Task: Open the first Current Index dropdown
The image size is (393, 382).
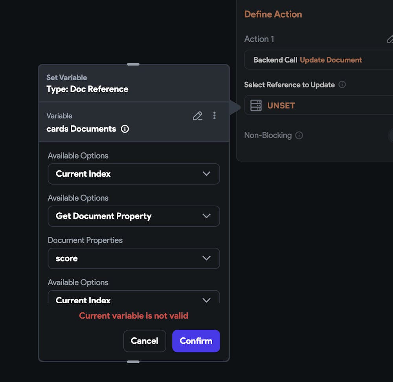Action: [x=134, y=174]
